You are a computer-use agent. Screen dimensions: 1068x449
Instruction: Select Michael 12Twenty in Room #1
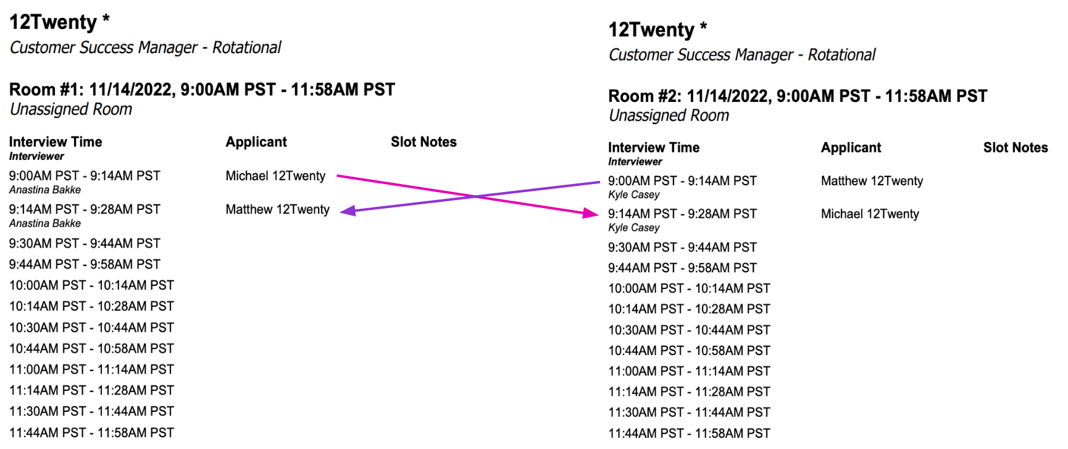click(x=275, y=176)
